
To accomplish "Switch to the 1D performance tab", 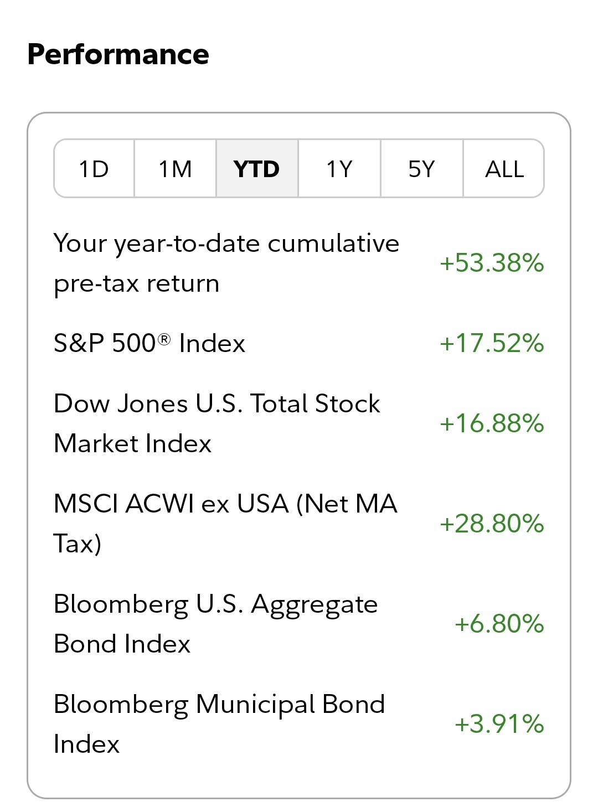I will pos(94,169).
